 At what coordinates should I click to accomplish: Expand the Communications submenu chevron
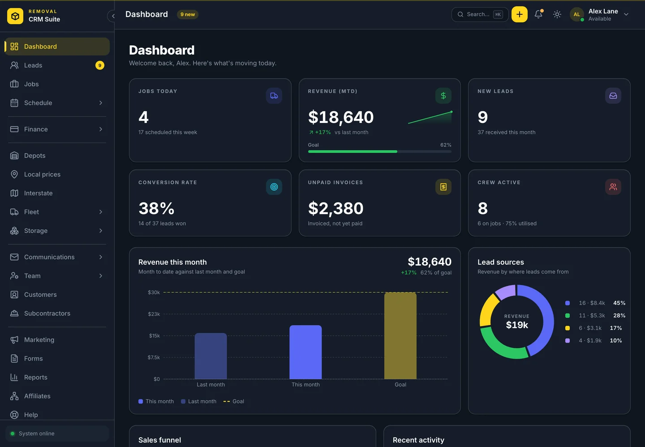click(101, 257)
